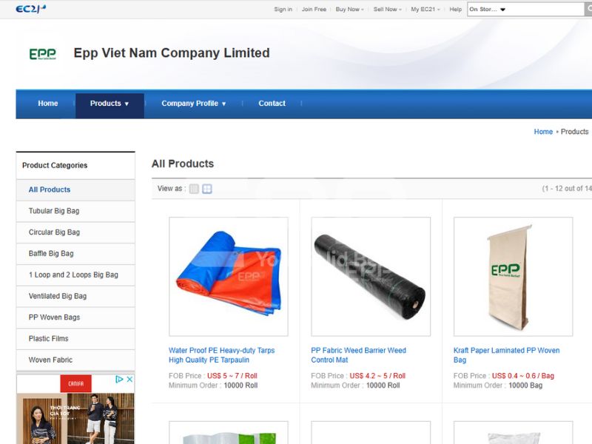The width and height of the screenshot is (592, 444).
Task: Open the My EC21 menu
Action: (x=425, y=9)
